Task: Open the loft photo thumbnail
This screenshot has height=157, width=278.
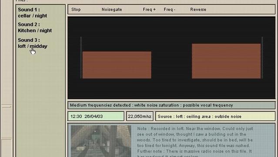Action: tap(101, 141)
